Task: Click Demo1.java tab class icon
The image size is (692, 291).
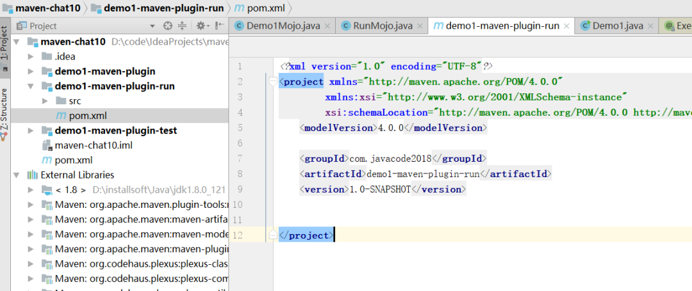Action: coord(585,26)
